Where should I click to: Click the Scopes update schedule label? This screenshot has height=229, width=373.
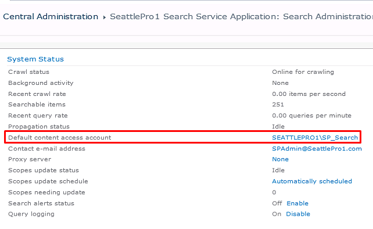click(x=48, y=181)
